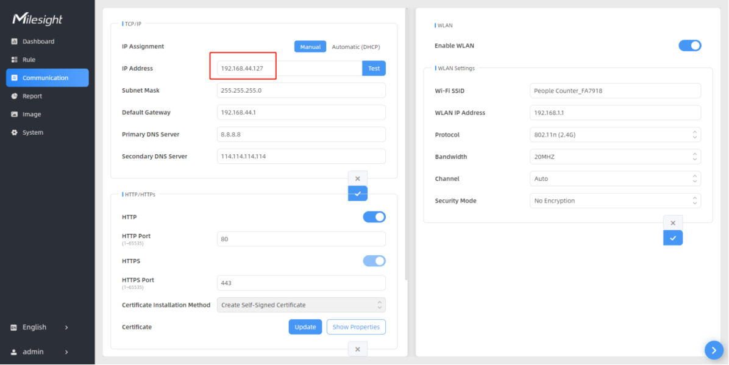Image resolution: width=729 pixels, height=365 pixels.
Task: Open the Communication menu item
Action: click(47, 78)
